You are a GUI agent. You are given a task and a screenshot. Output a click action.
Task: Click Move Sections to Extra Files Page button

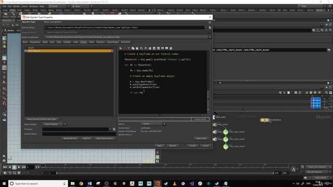(x=42, y=119)
